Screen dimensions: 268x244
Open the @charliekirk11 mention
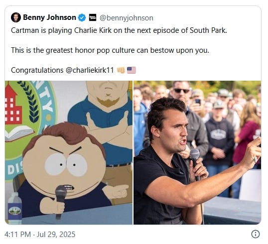[90, 70]
